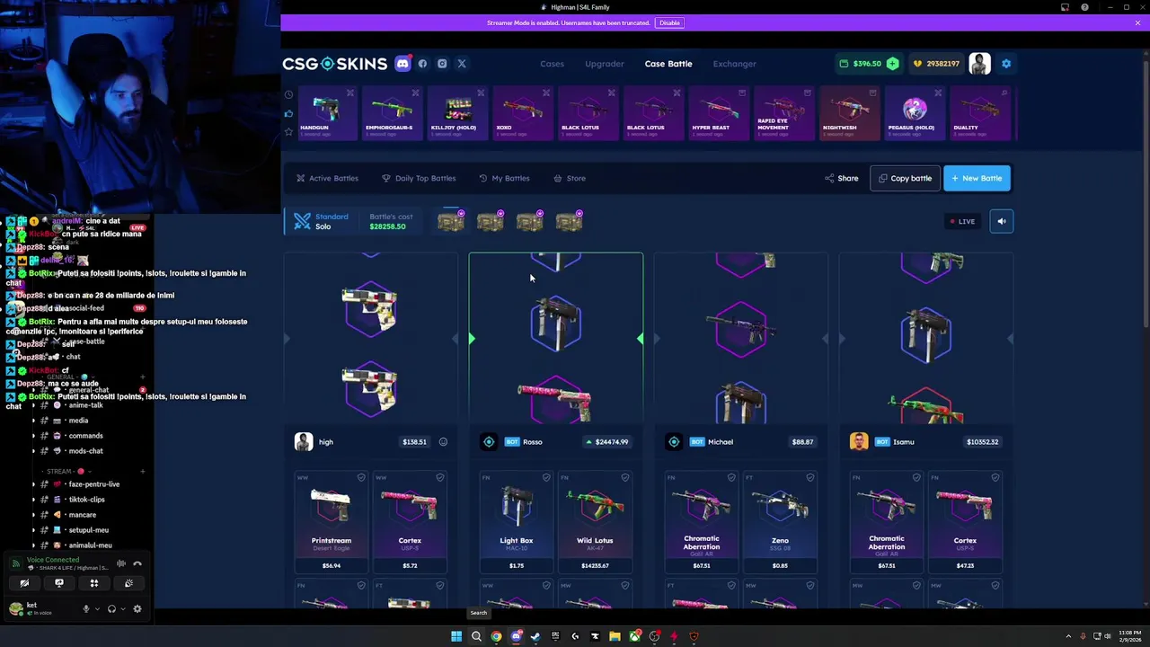Click the verify shield on Light Box card
Viewport: 1150px width, 647px height.
(546, 478)
